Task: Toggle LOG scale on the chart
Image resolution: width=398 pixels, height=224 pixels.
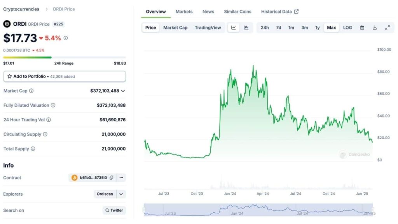Action: tap(347, 27)
